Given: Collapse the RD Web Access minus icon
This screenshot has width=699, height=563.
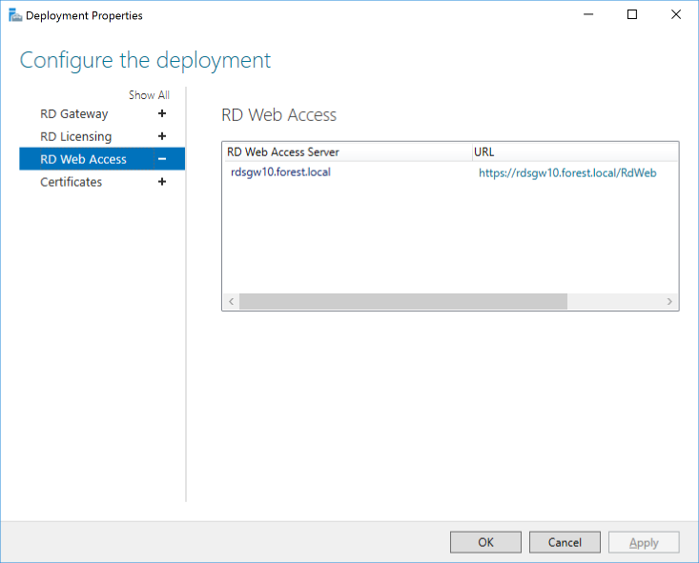Looking at the screenshot, I should point(162,159).
